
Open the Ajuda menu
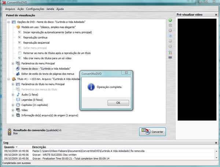(60, 9)
